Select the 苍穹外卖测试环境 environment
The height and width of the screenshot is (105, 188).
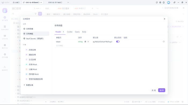(36, 79)
